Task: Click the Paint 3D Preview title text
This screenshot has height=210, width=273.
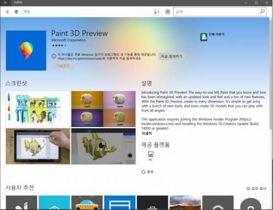Action: click(80, 33)
